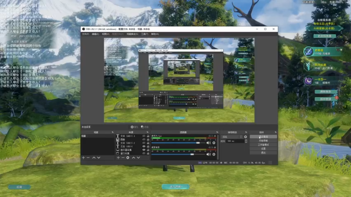
Task: Mute the 桌面音频 speaker icon
Action: pos(208,155)
